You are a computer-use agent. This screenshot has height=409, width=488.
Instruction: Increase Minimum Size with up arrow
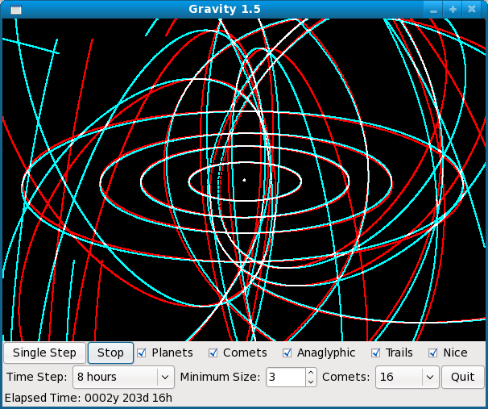pos(312,373)
